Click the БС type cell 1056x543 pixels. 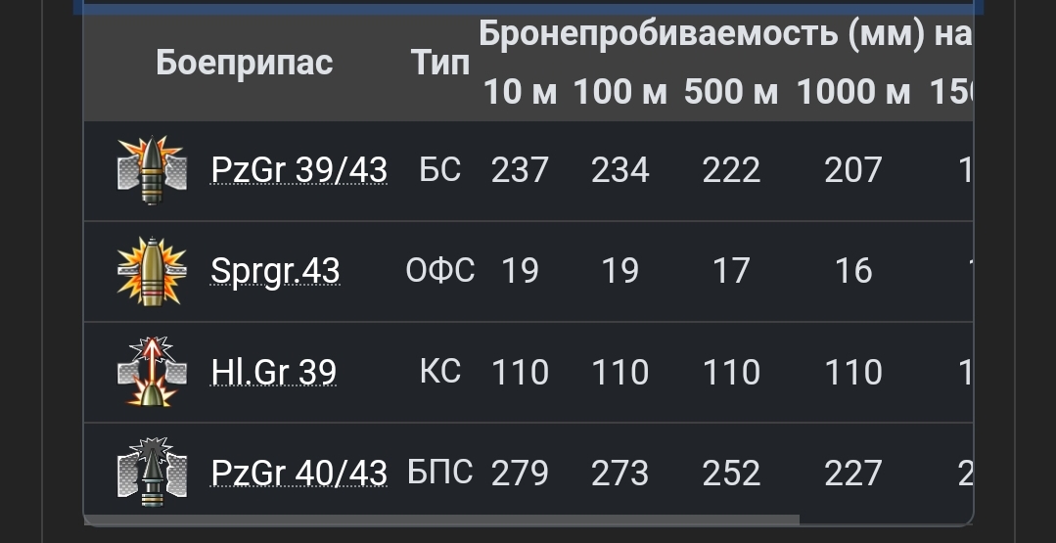pyautogui.click(x=439, y=170)
